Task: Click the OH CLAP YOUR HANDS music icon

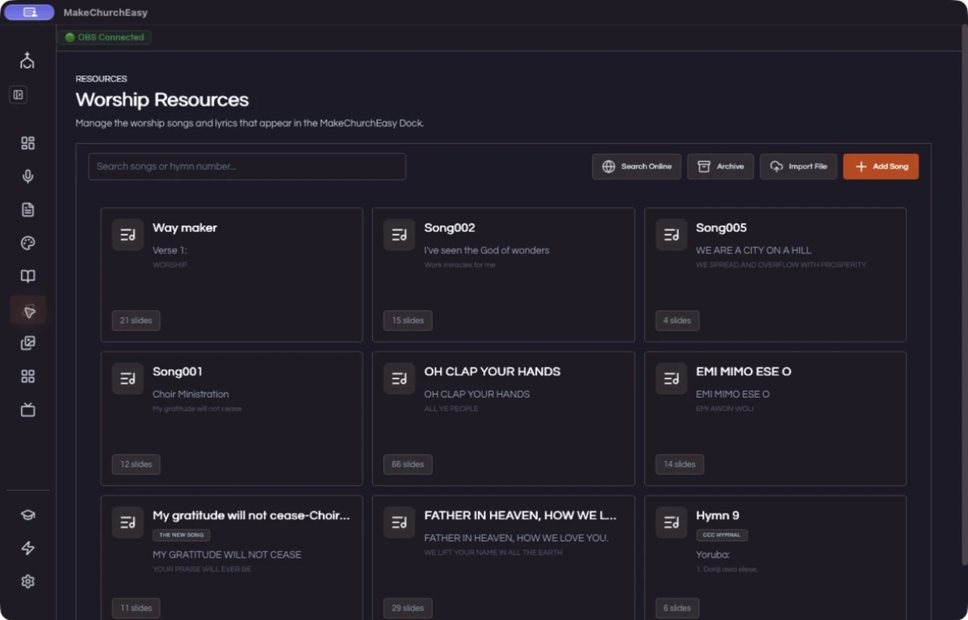Action: pyautogui.click(x=400, y=379)
